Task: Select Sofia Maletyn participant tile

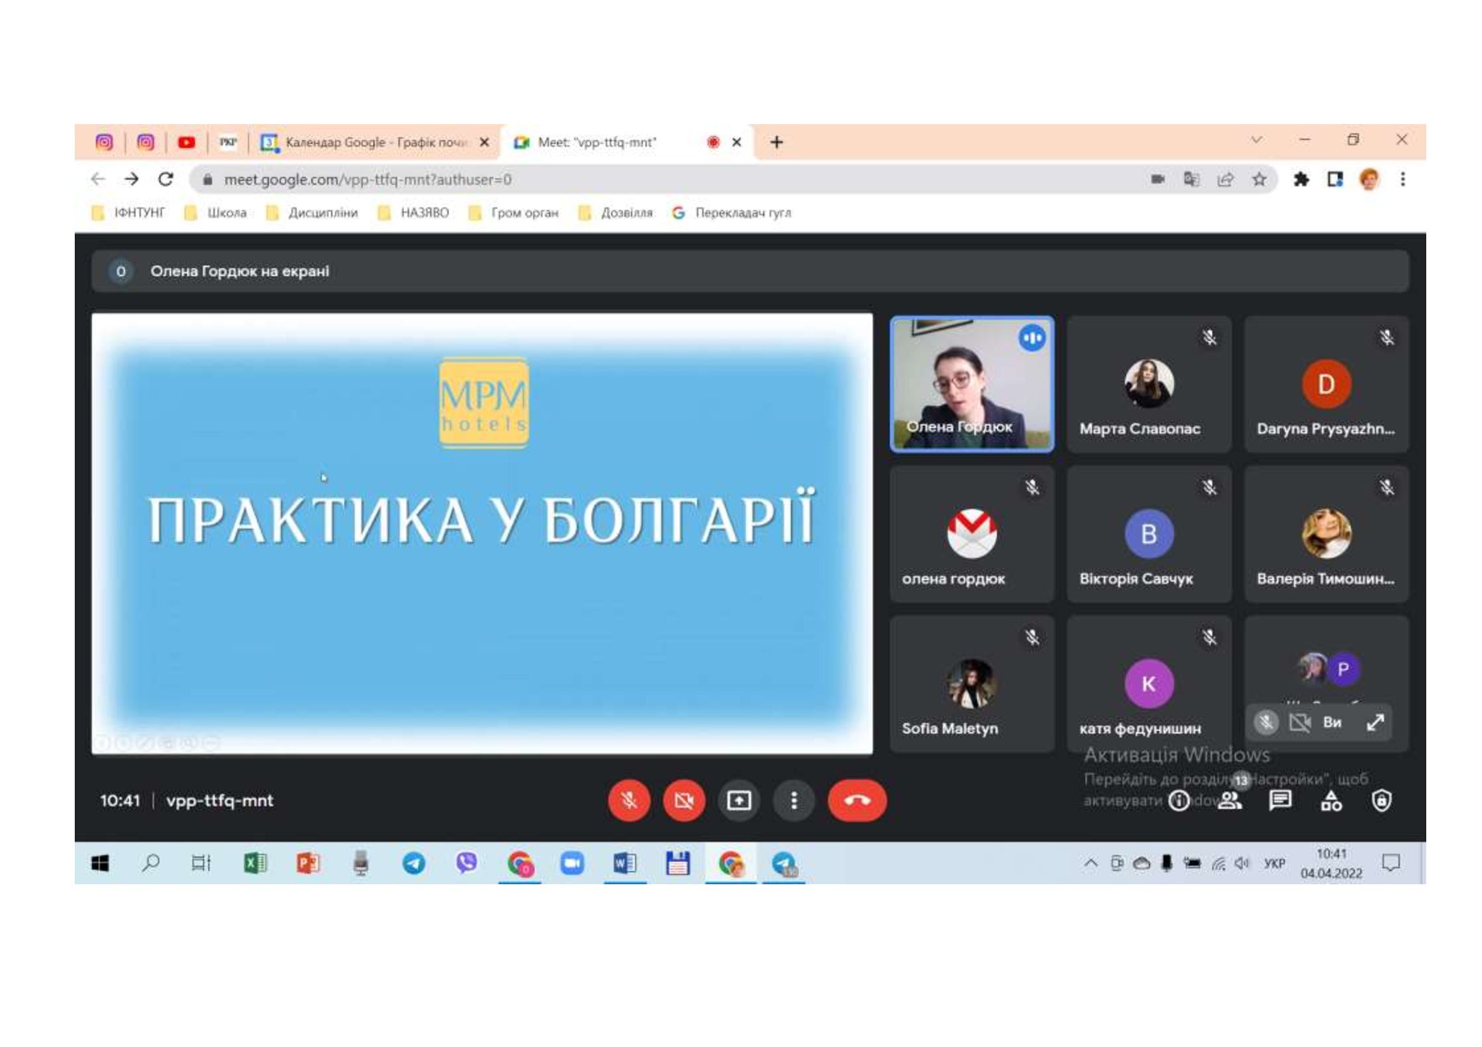Action: (x=972, y=684)
